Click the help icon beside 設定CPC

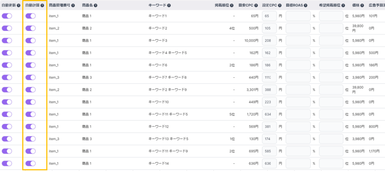pyautogui.click(x=279, y=6)
